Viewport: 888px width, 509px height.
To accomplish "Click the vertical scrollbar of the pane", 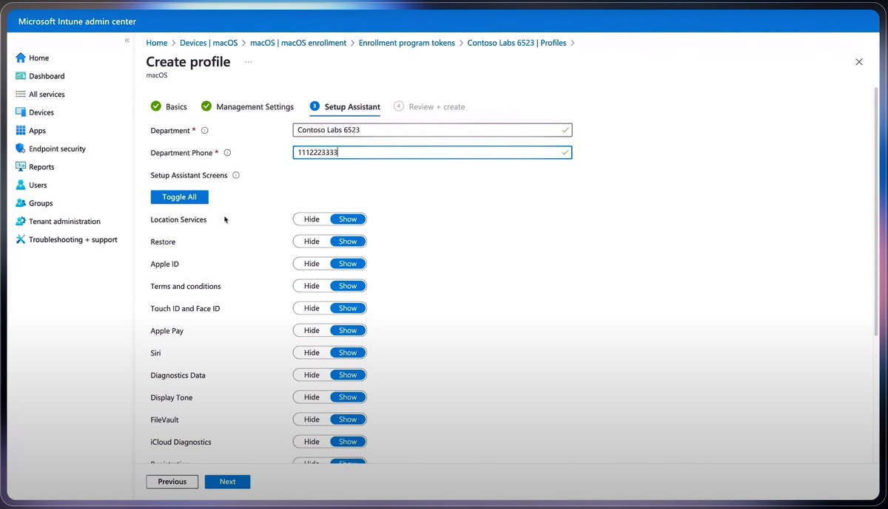I will (x=876, y=211).
